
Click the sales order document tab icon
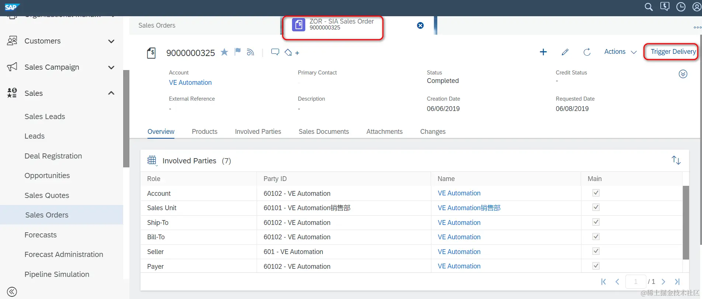coord(299,25)
